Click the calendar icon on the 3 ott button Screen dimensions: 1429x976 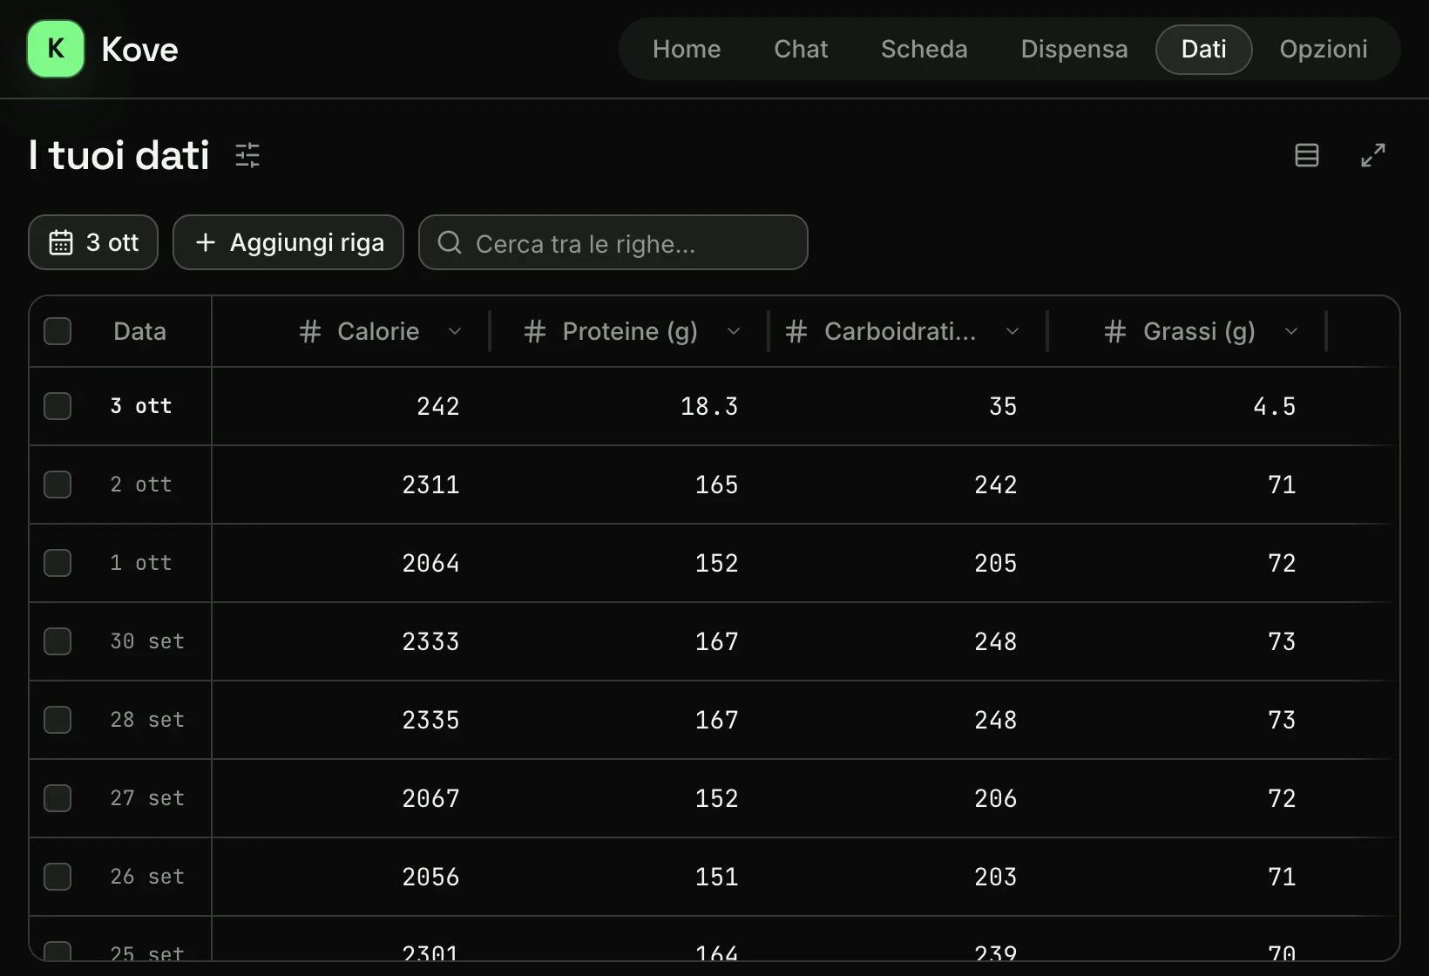point(61,242)
